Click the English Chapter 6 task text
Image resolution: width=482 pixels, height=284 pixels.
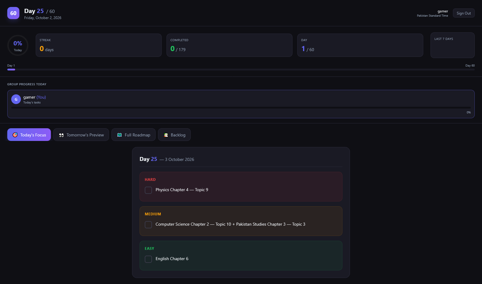pyautogui.click(x=172, y=259)
